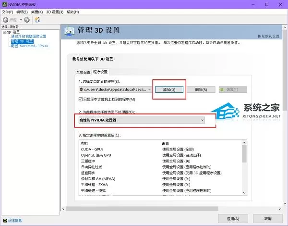Click 使用全局设置 (全部) value
This screenshot has width=288, height=226.
coord(178,149)
